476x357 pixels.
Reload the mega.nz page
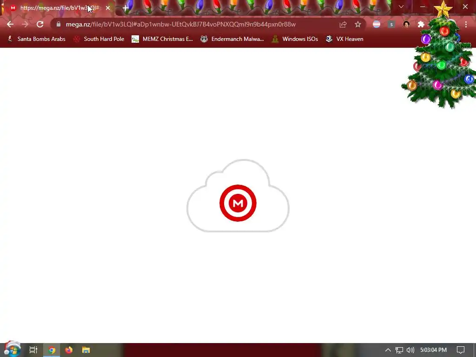click(x=40, y=24)
